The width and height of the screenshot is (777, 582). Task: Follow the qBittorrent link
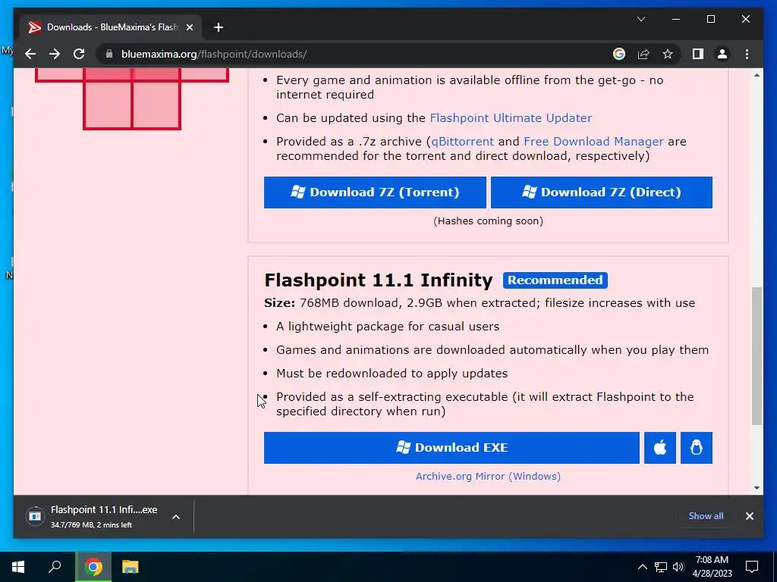[x=462, y=142]
